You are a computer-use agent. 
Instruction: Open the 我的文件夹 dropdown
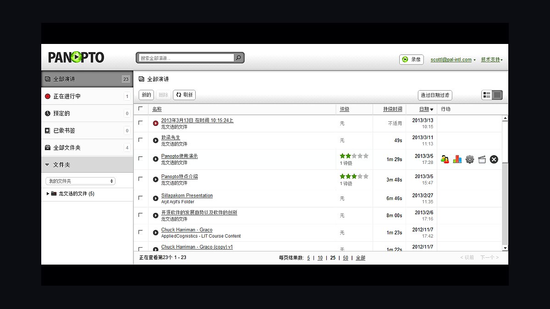pos(80,181)
